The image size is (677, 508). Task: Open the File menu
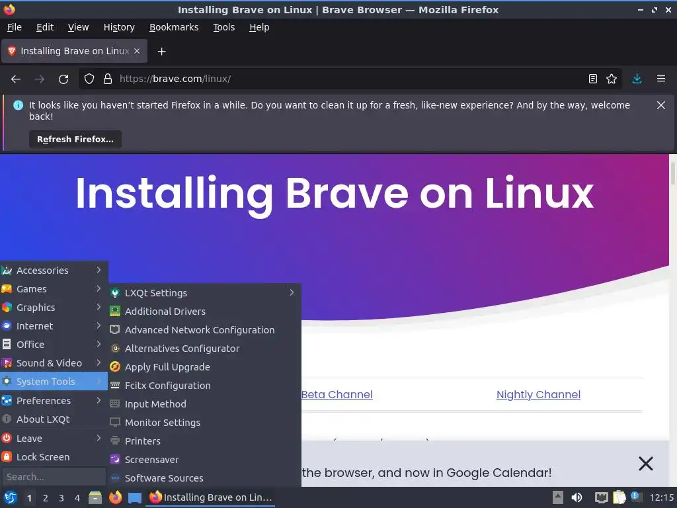(15, 27)
